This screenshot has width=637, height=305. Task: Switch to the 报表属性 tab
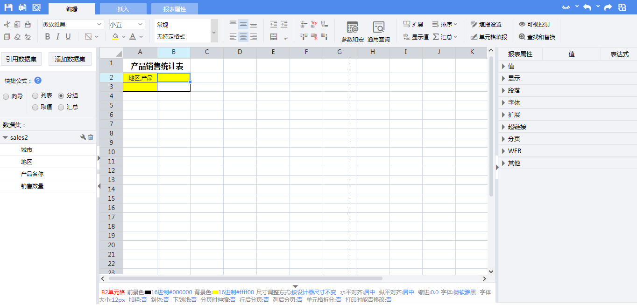click(175, 9)
